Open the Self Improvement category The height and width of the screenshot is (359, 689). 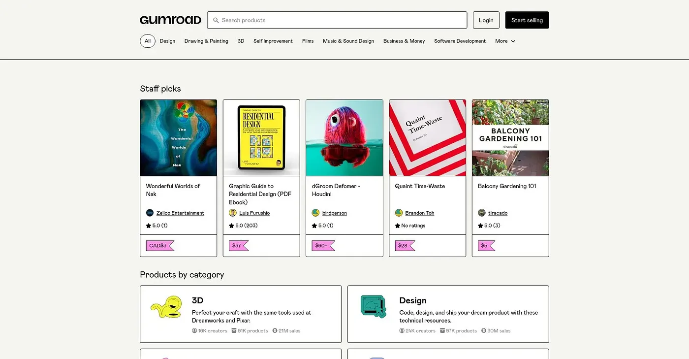[273, 41]
